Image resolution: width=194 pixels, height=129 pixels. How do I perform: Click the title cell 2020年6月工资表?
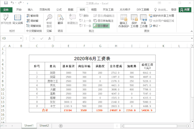pos(92,58)
